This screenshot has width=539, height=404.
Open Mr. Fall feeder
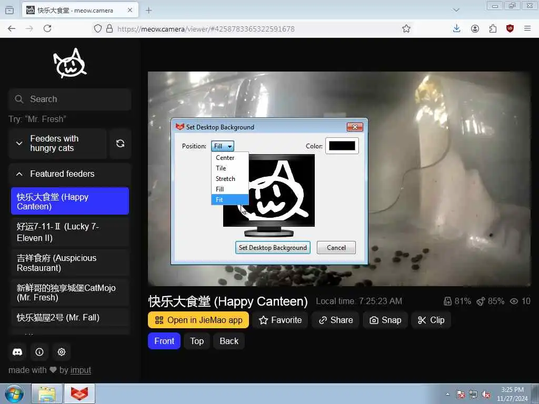click(70, 318)
